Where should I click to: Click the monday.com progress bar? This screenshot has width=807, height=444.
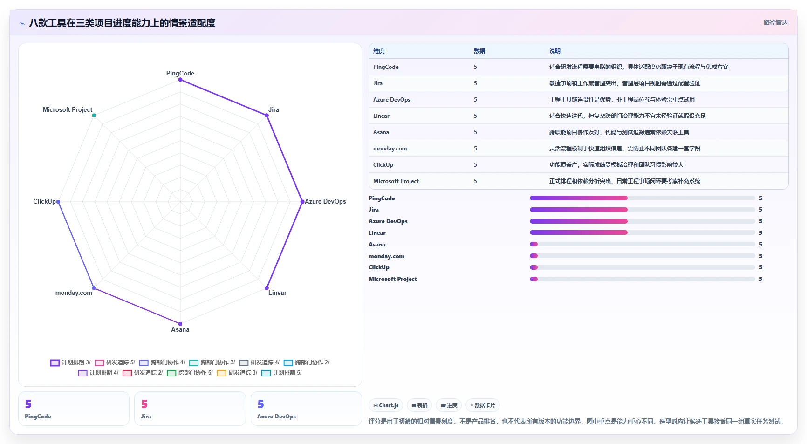[642, 256]
